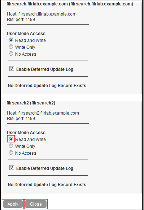The height and width of the screenshot is (210, 144).
Task: Click the filrsearch.filrlab.example.com section heading
Action: pyautogui.click(x=70, y=4)
